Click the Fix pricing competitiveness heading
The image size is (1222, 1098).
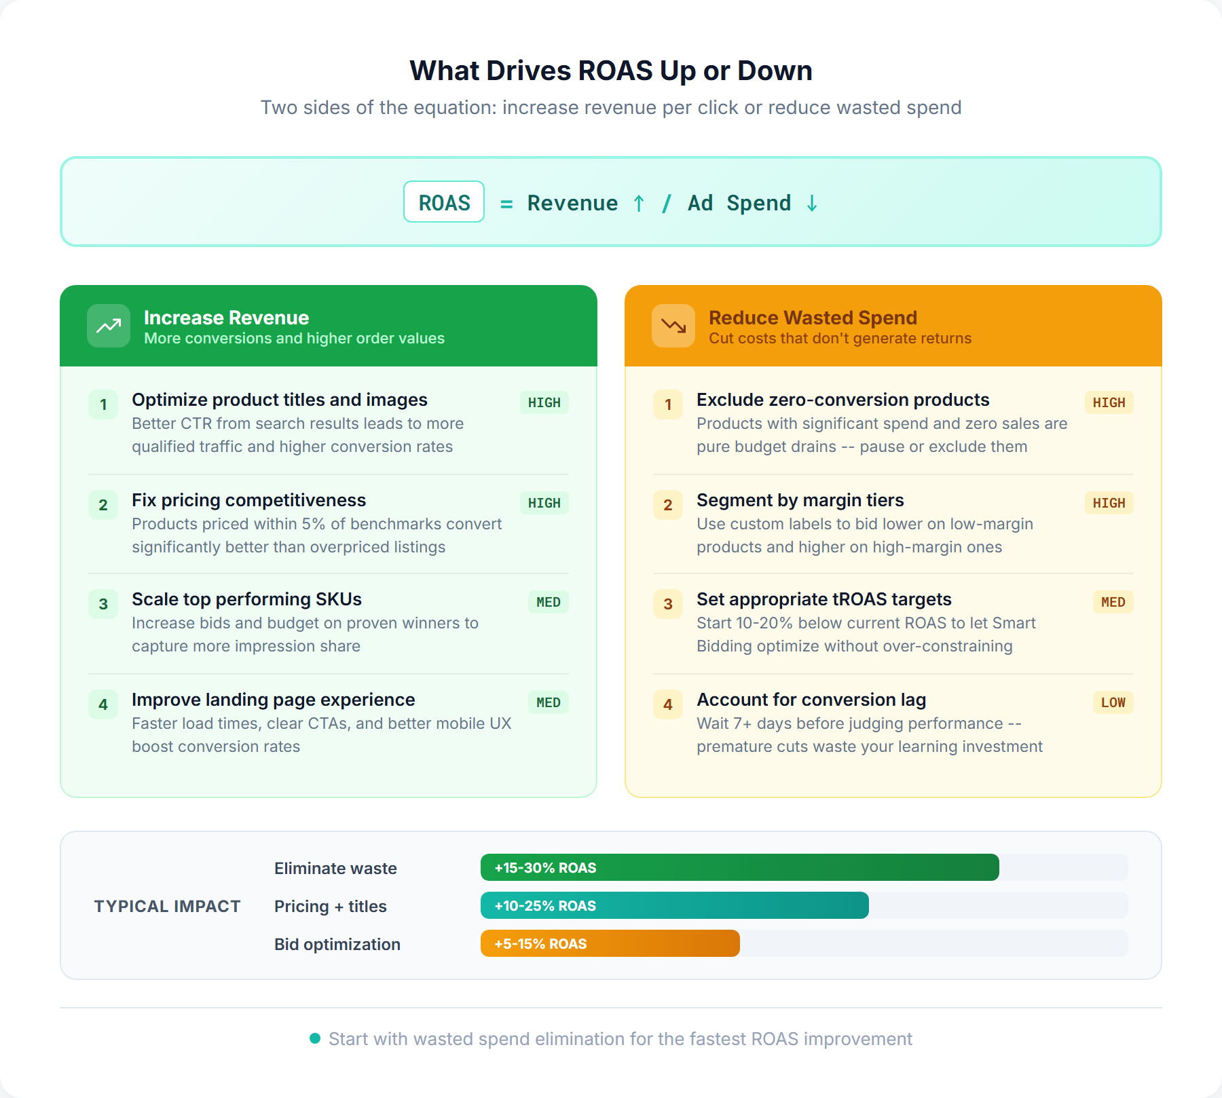click(x=248, y=500)
